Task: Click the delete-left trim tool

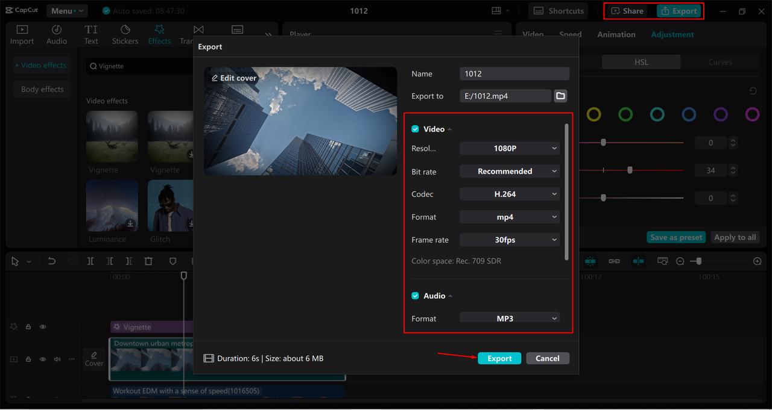Action: [110, 261]
